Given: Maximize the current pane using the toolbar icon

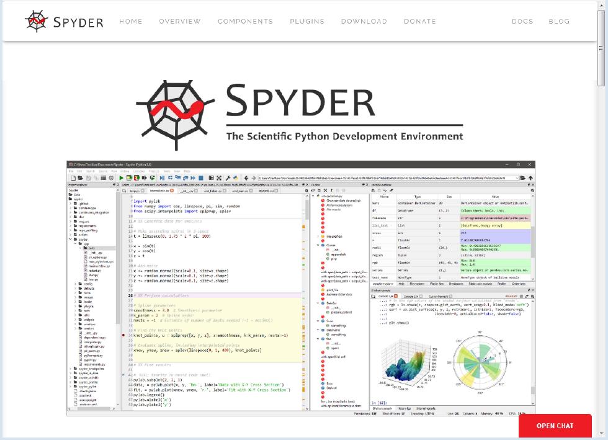Looking at the screenshot, I should [220, 178].
